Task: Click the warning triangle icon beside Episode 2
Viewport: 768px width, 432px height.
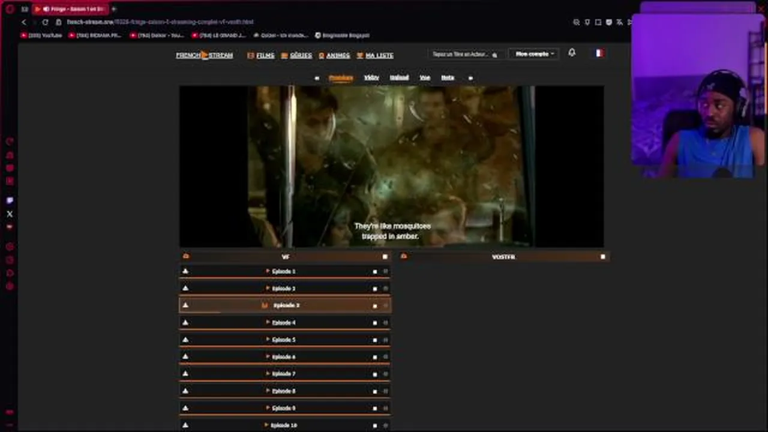Action: click(x=185, y=289)
